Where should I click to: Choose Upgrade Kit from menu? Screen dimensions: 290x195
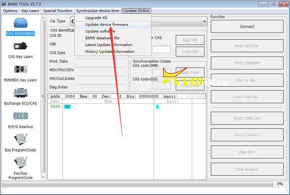click(113, 18)
